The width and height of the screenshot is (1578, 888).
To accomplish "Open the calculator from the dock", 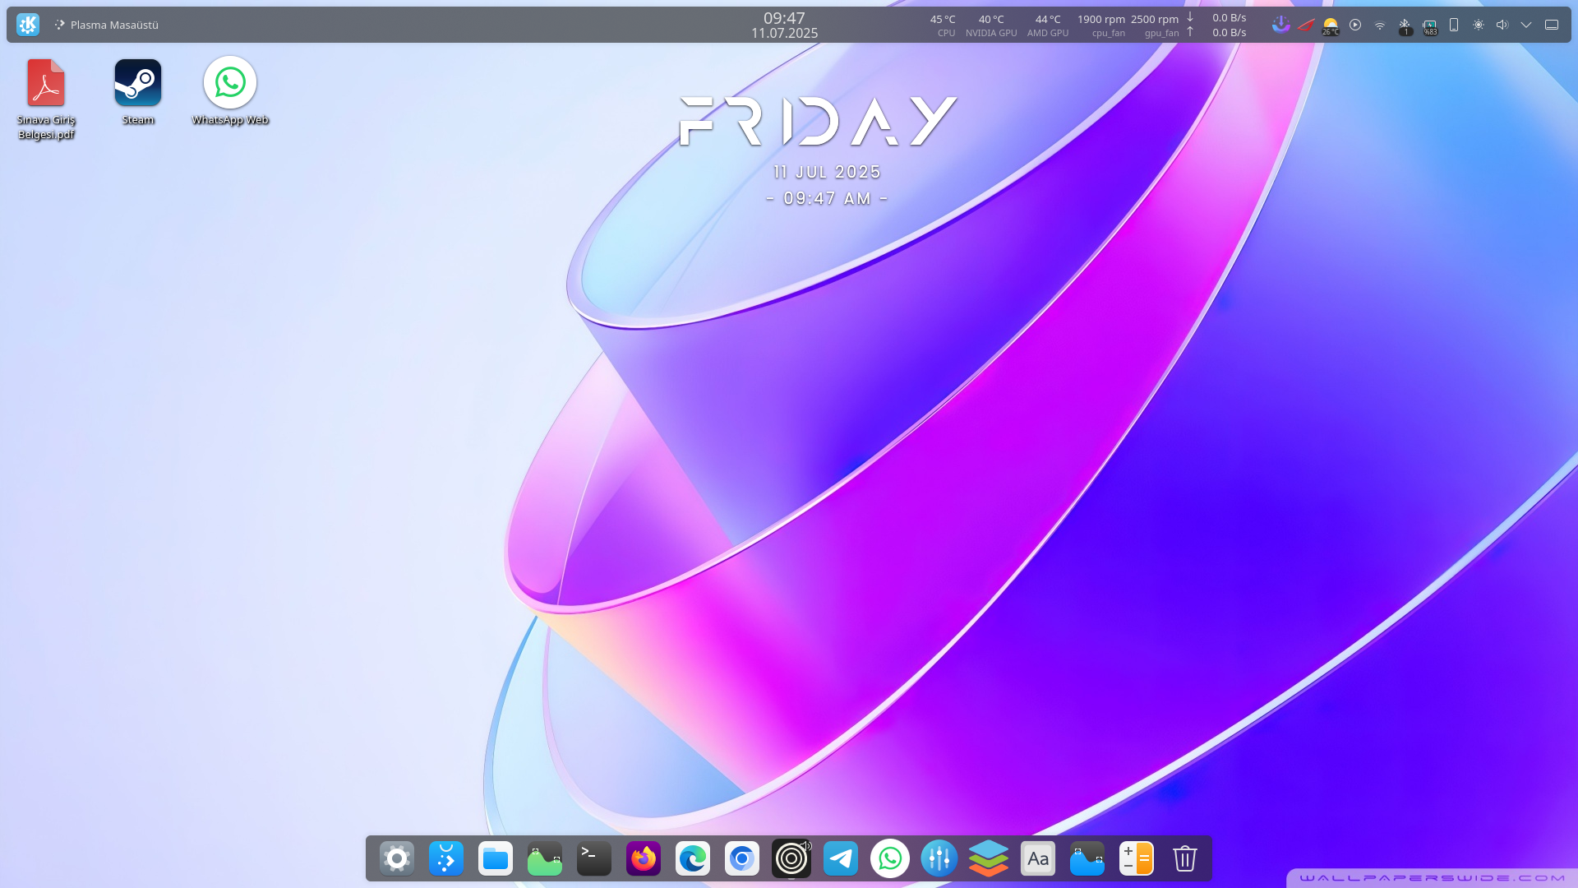I will pos(1137,858).
